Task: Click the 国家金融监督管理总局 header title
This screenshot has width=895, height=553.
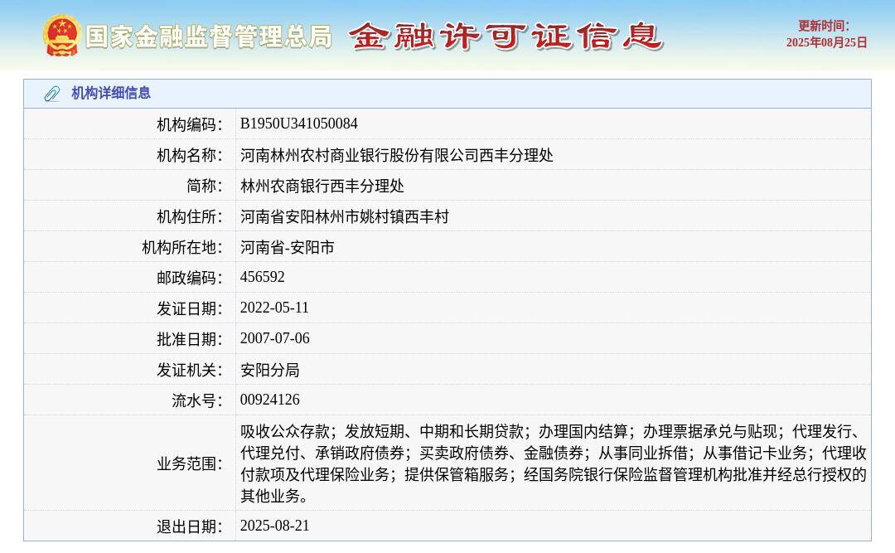Action: coord(209,36)
